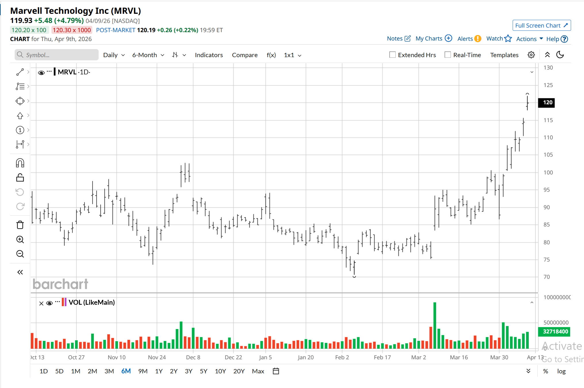Click the magnet snap tool icon
The image size is (584, 388).
click(x=20, y=163)
